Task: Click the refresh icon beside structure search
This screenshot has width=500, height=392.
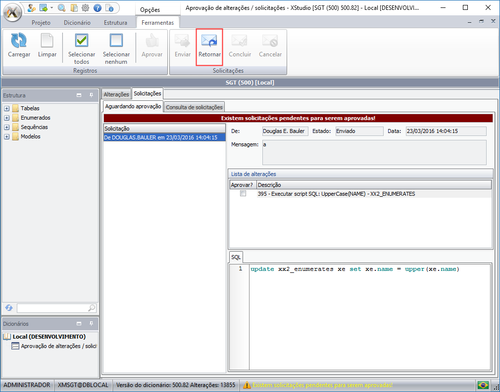Action: (9, 308)
